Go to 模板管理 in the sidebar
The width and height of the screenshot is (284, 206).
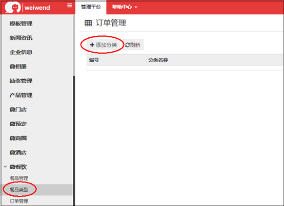(x=21, y=24)
